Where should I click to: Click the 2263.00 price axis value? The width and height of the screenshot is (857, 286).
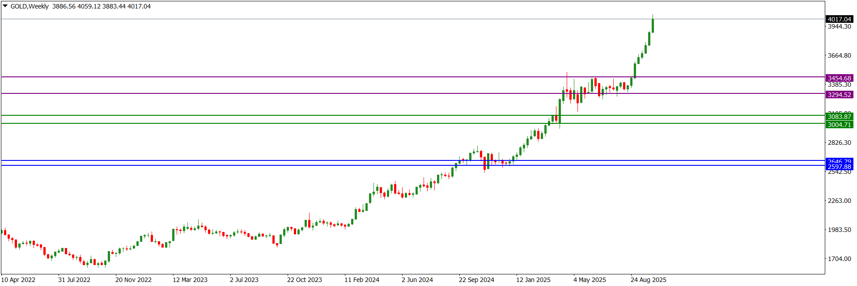click(840, 201)
